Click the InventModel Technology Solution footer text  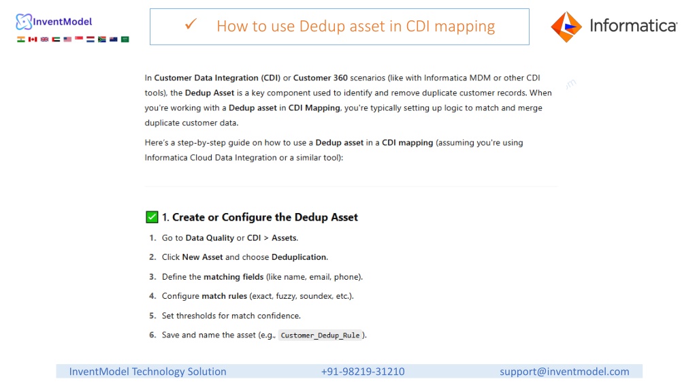[x=148, y=372]
